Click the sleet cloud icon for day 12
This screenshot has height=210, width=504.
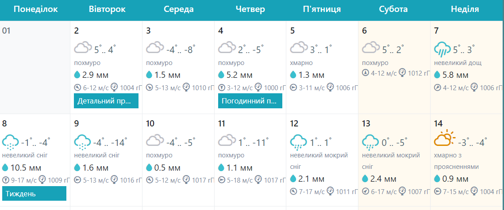(x=299, y=141)
